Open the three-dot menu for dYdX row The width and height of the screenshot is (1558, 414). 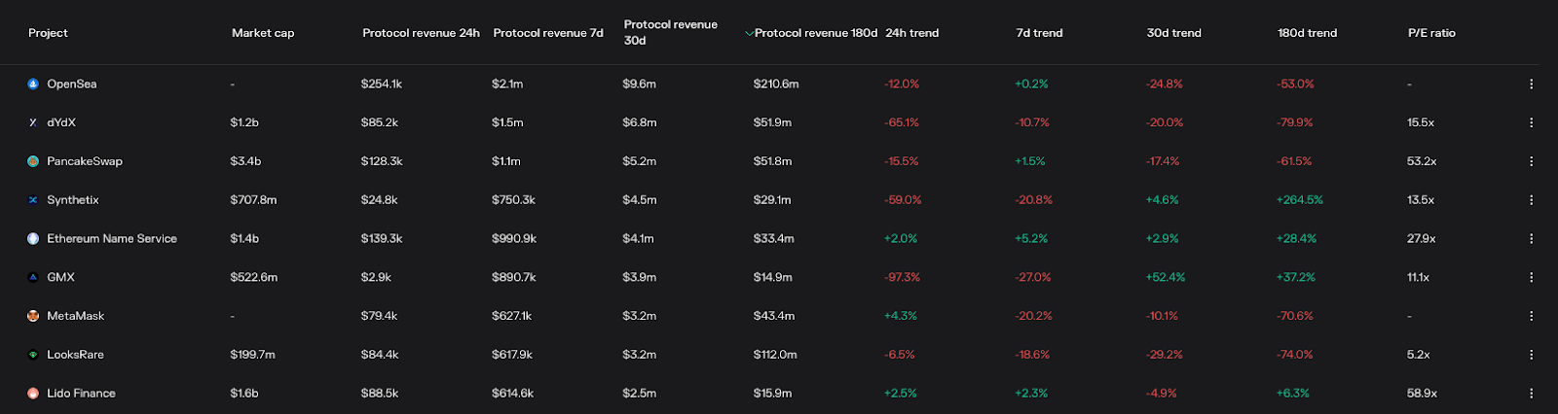click(1531, 122)
